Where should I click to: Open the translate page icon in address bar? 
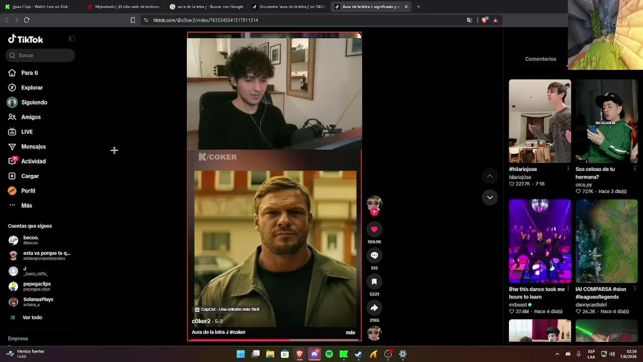tap(469, 20)
